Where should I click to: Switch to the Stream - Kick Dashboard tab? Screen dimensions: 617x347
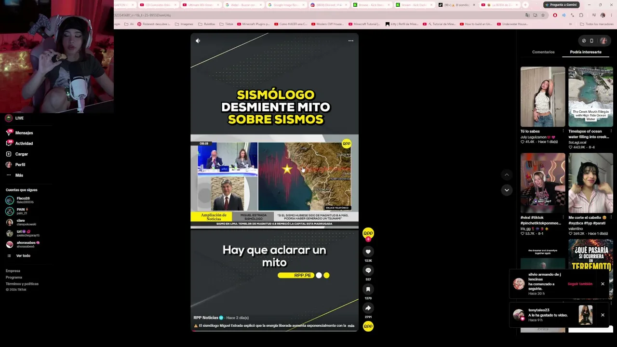point(414,5)
